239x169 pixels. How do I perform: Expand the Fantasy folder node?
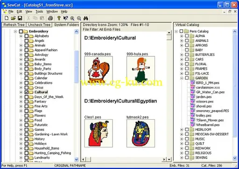pos(21,101)
